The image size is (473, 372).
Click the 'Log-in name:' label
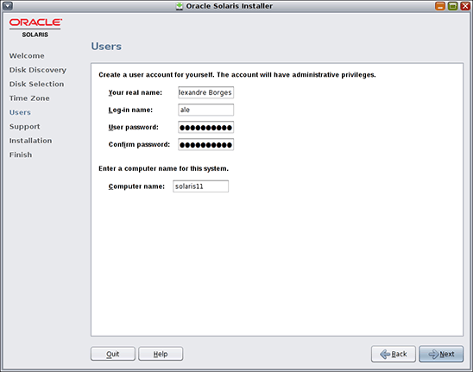[x=130, y=110]
